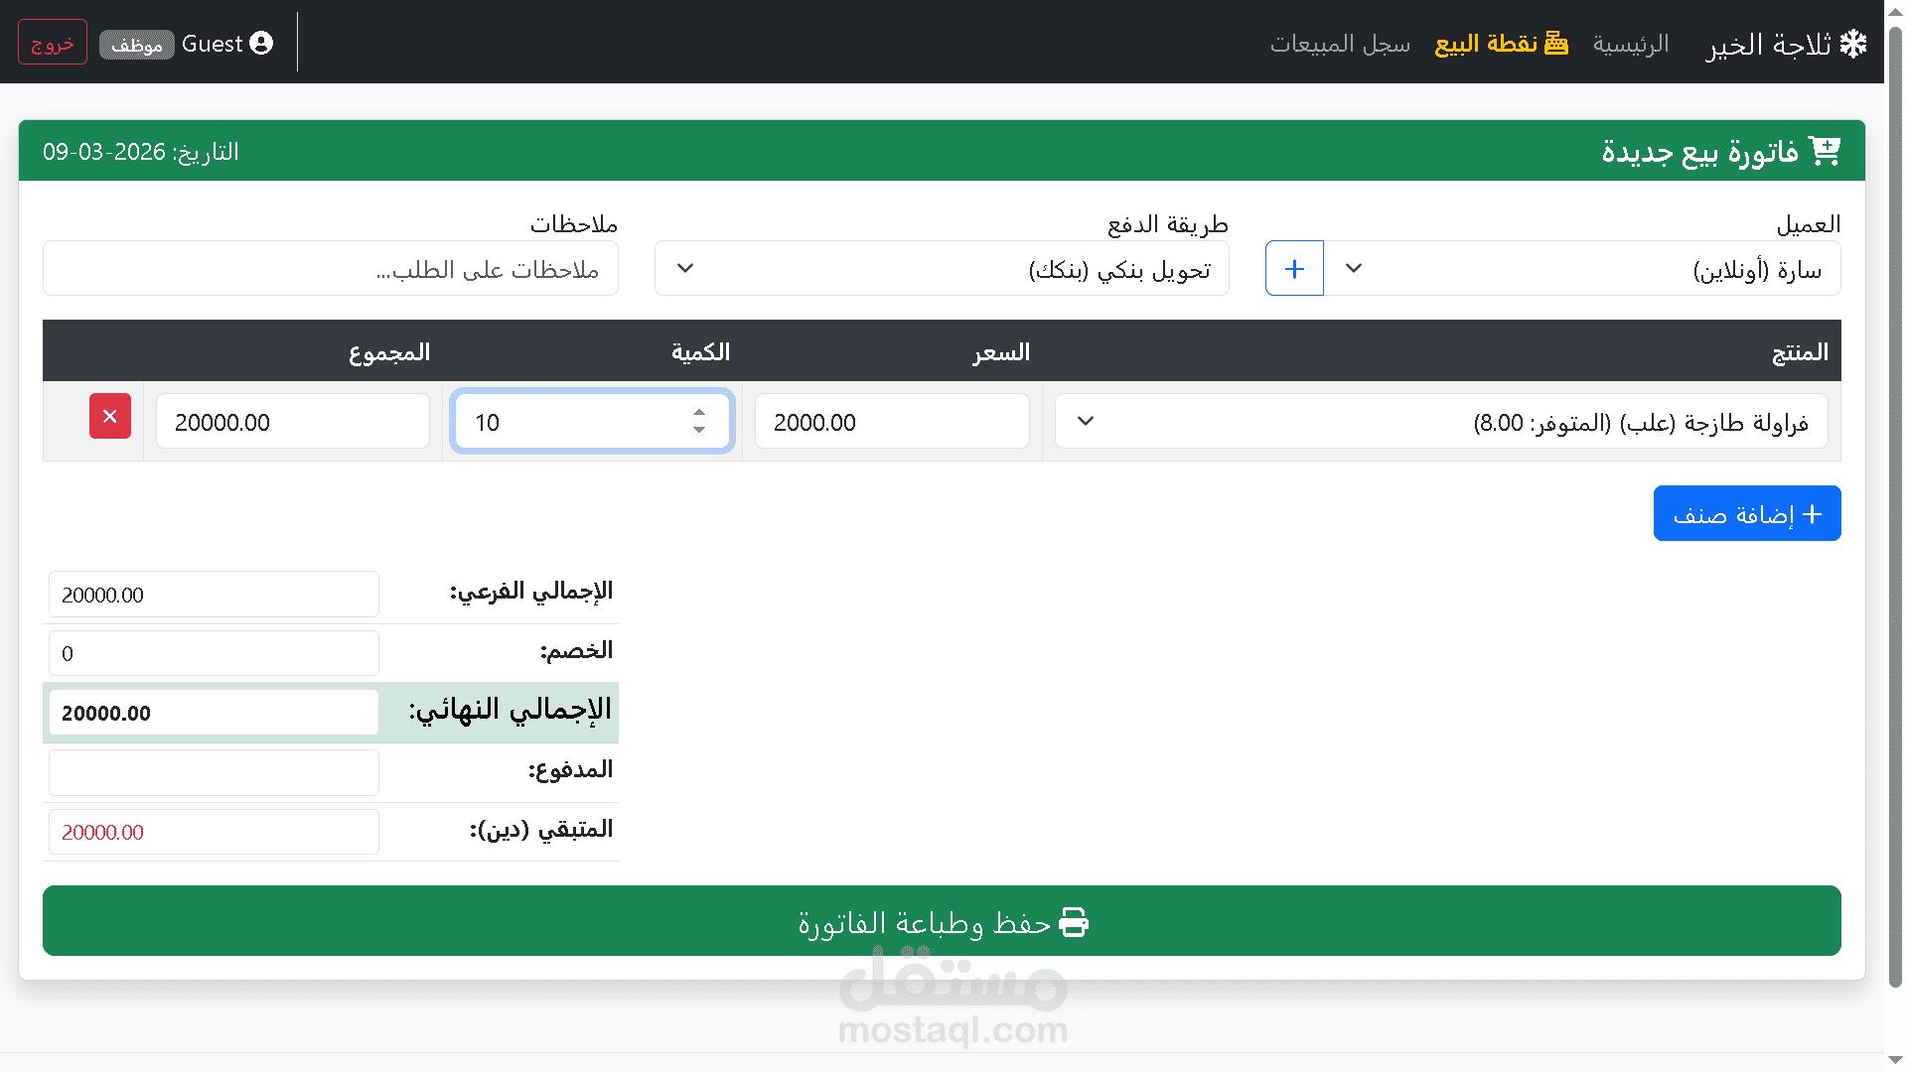
Task: Expand the payment method dropdown
Action: pos(941,268)
